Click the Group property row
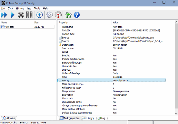This screenshot has width=178, height=124. pyautogui.click(x=112, y=52)
